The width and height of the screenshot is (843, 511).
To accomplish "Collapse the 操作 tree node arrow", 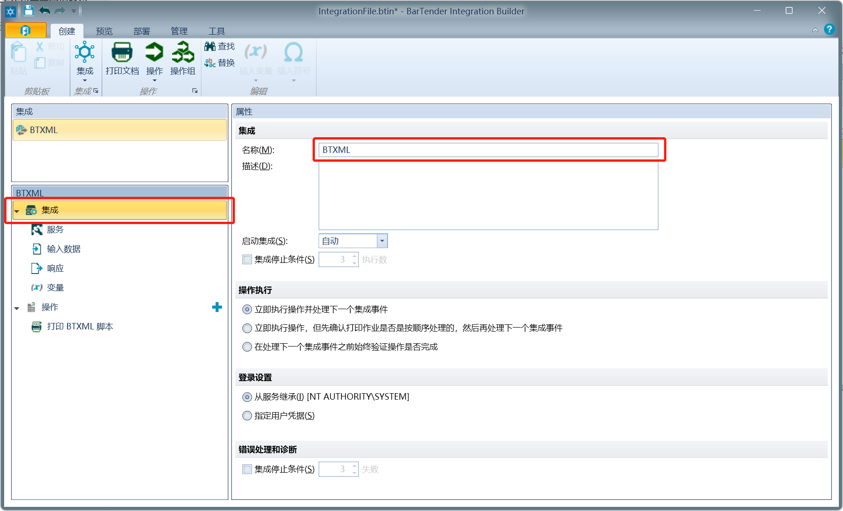I will click(x=17, y=308).
